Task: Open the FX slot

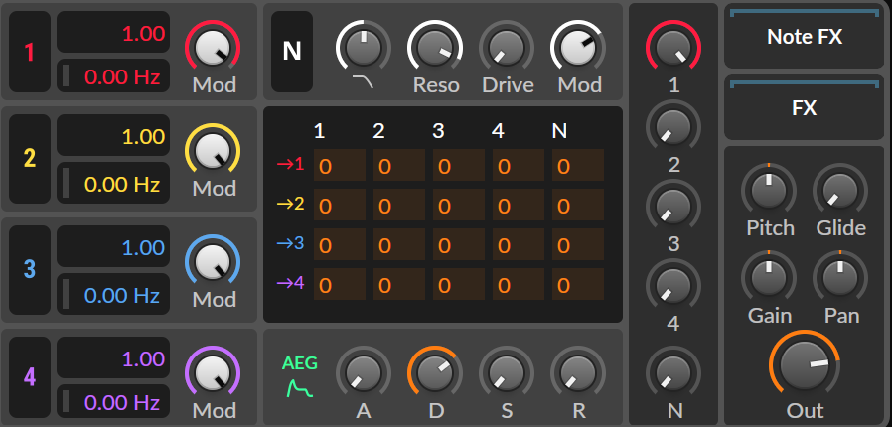Action: [805, 107]
